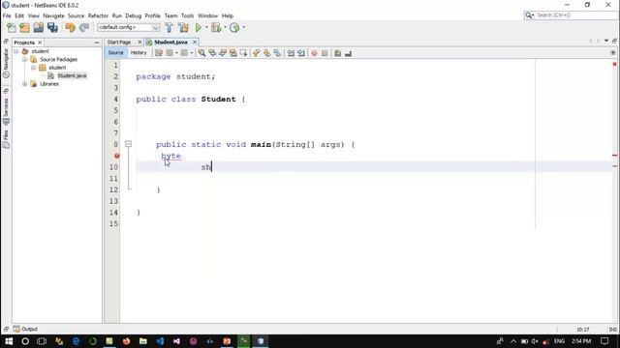
Task: Open the Team menu
Action: [170, 15]
